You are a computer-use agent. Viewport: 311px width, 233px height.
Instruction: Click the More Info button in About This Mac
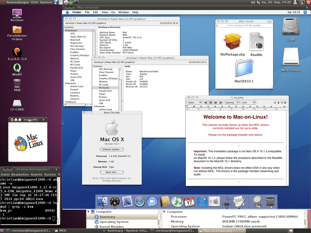pyautogui.click(x=112, y=172)
